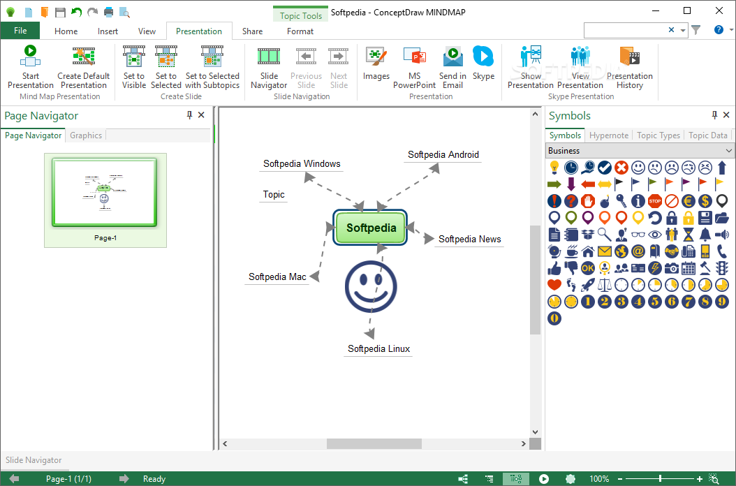736x486 pixels.
Task: Toggle the highlighted topic layout view button
Action: 516,478
